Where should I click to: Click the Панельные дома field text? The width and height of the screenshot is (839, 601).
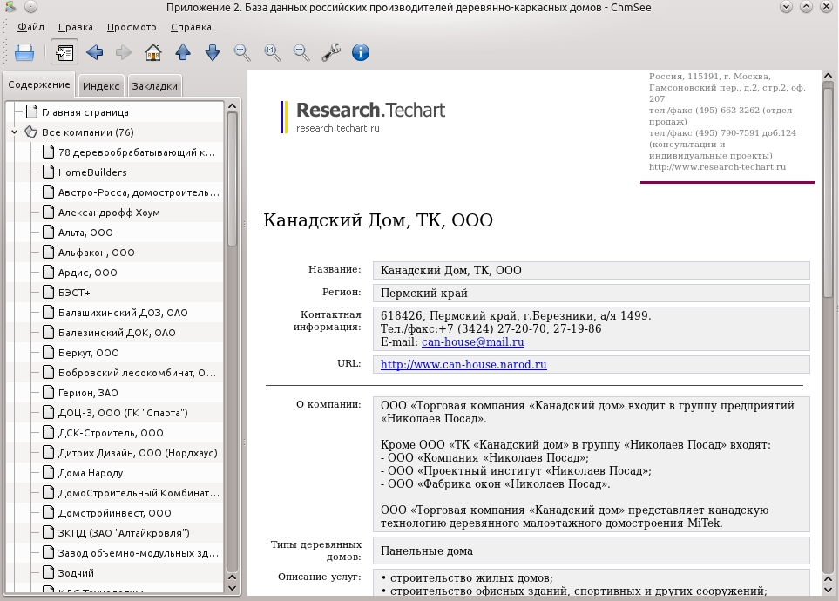pos(426,551)
